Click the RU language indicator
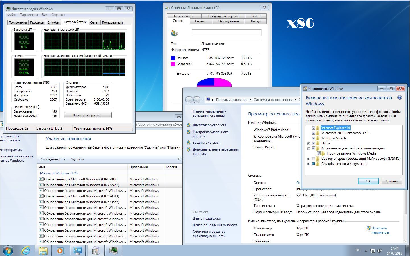The image size is (410, 256). pyautogui.click(x=358, y=250)
